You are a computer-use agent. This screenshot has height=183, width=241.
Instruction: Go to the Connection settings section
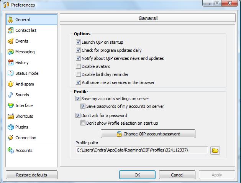[x=26, y=138]
